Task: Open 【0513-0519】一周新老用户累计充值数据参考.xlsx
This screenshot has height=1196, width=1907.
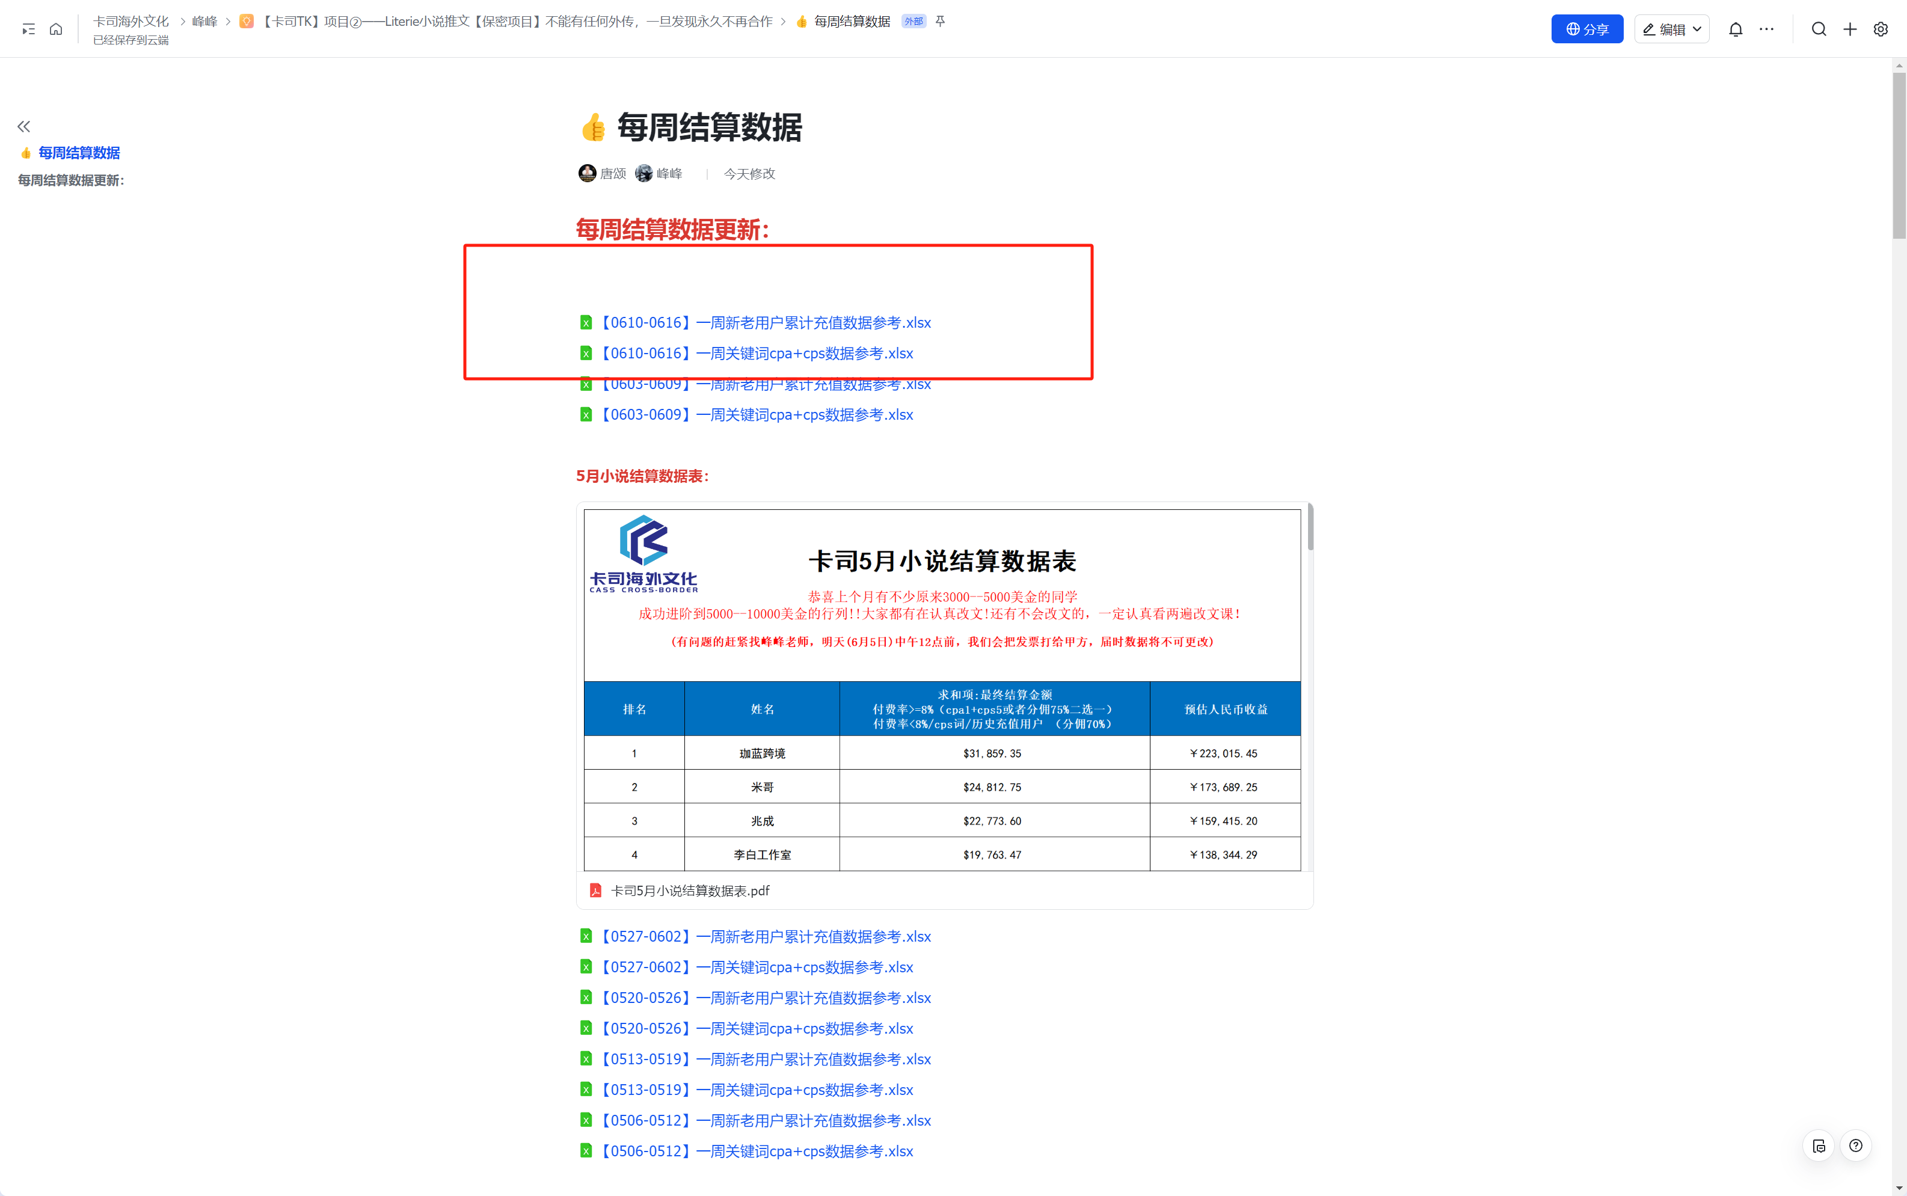Action: [x=766, y=1059]
